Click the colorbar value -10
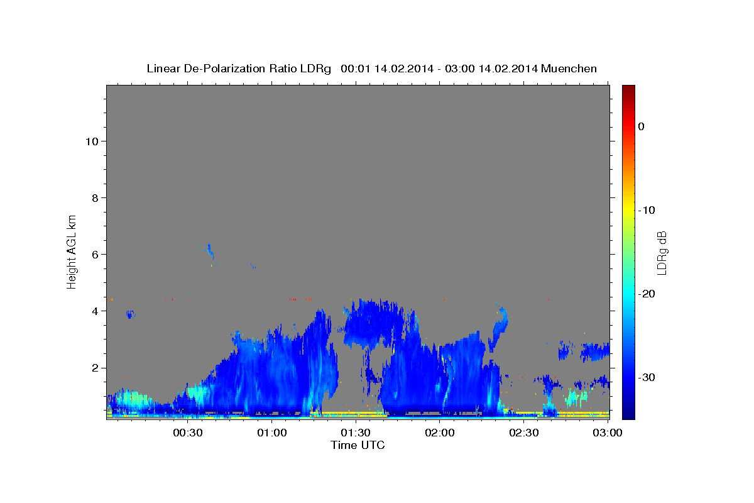754x503 pixels. (x=647, y=210)
